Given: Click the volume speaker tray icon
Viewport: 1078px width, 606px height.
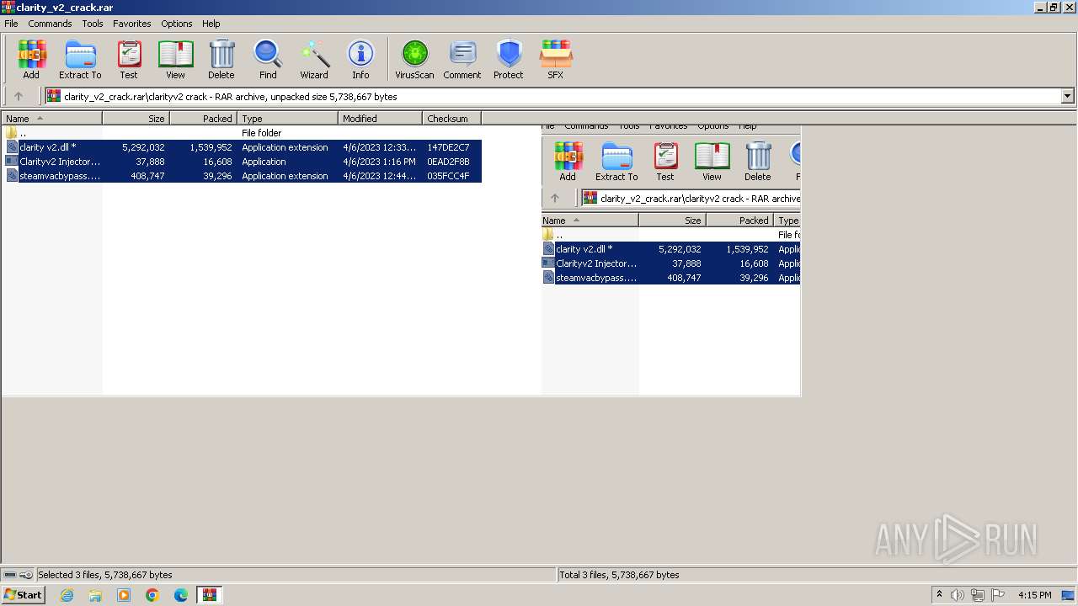Looking at the screenshot, I should [958, 595].
